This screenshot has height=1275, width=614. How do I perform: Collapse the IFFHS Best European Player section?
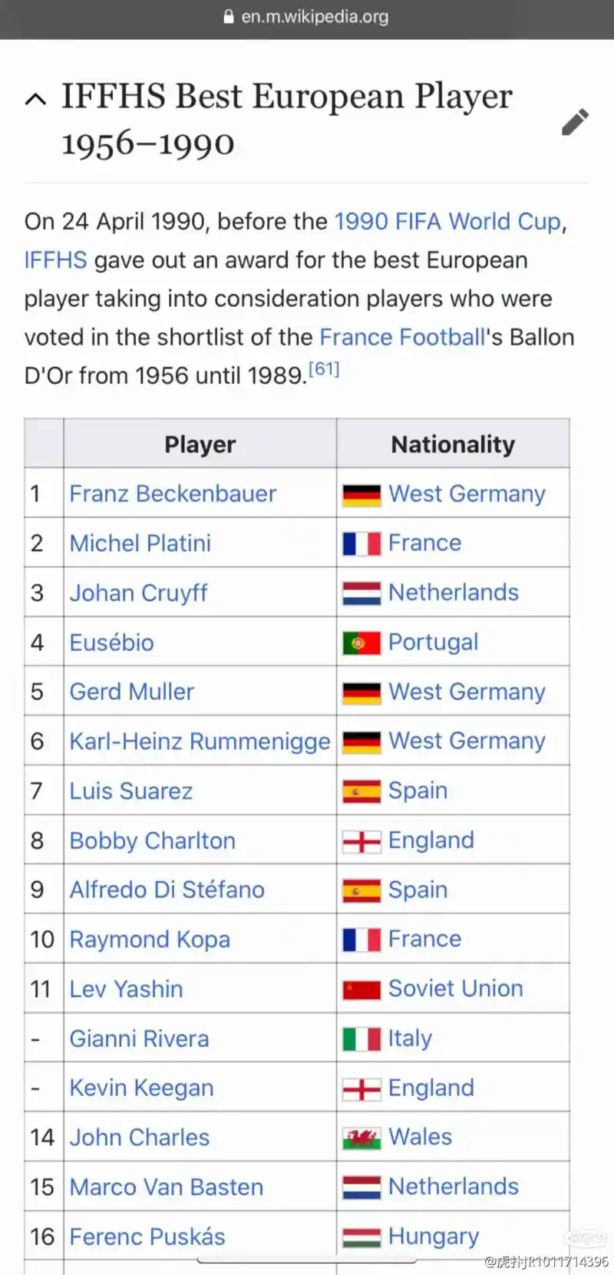pos(35,98)
